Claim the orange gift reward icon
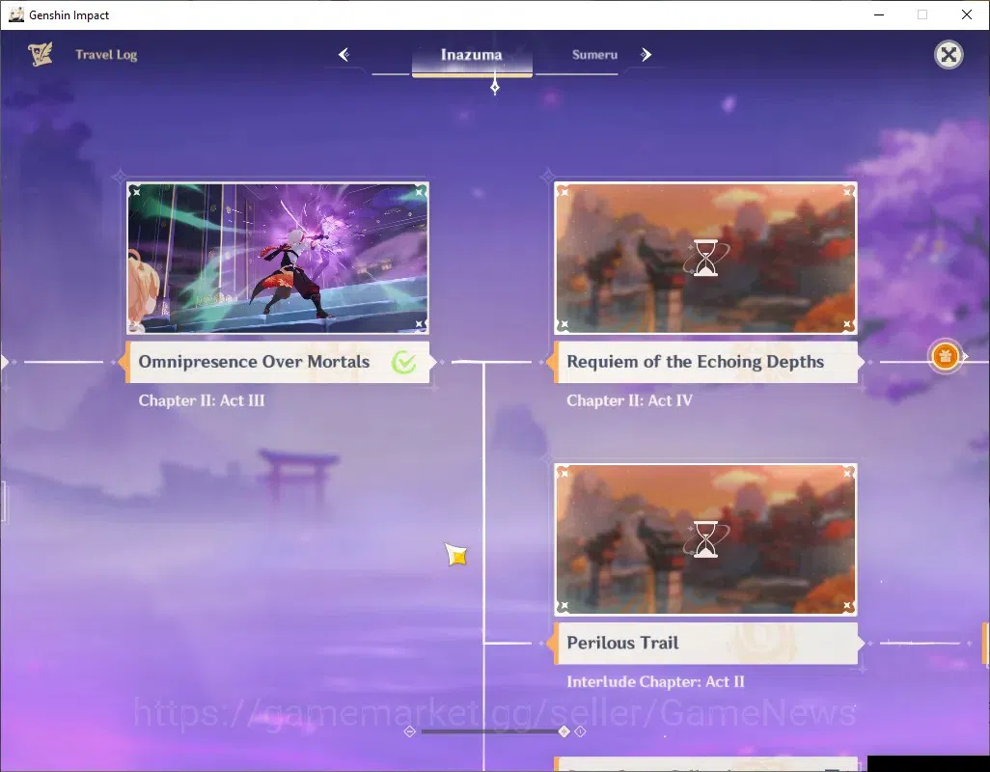This screenshot has width=990, height=772. (x=946, y=357)
